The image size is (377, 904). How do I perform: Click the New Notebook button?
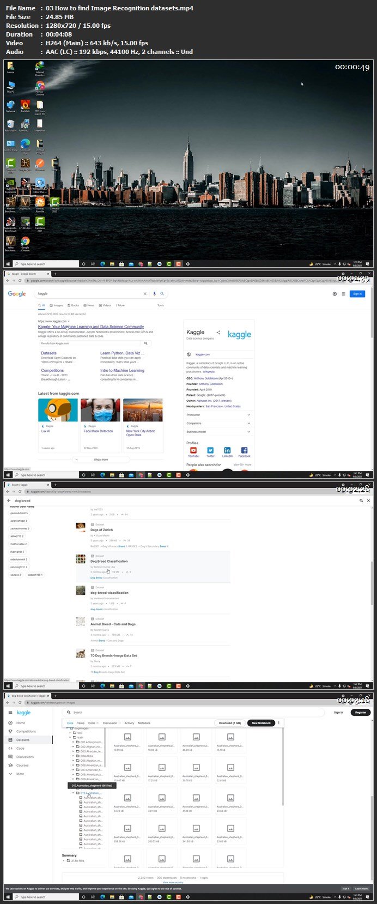[x=261, y=723]
